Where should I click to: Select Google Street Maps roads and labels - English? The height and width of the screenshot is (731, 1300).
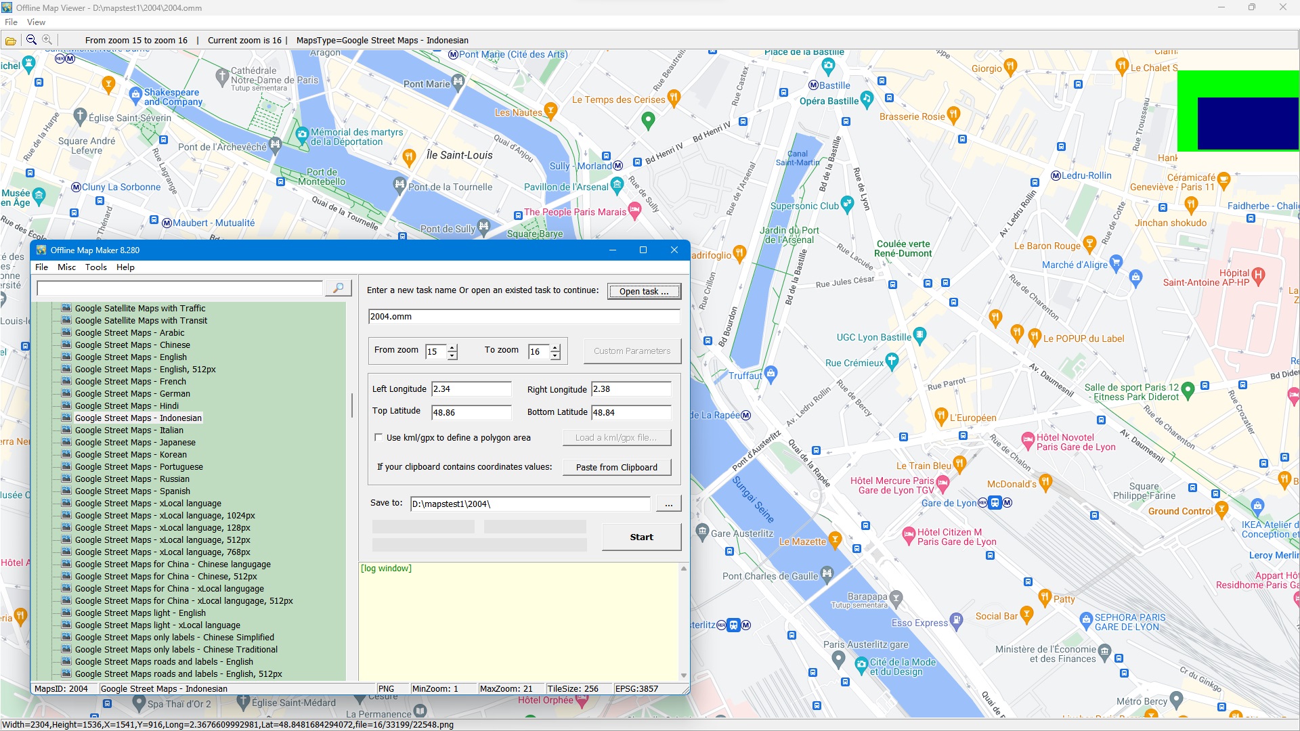pyautogui.click(x=164, y=661)
